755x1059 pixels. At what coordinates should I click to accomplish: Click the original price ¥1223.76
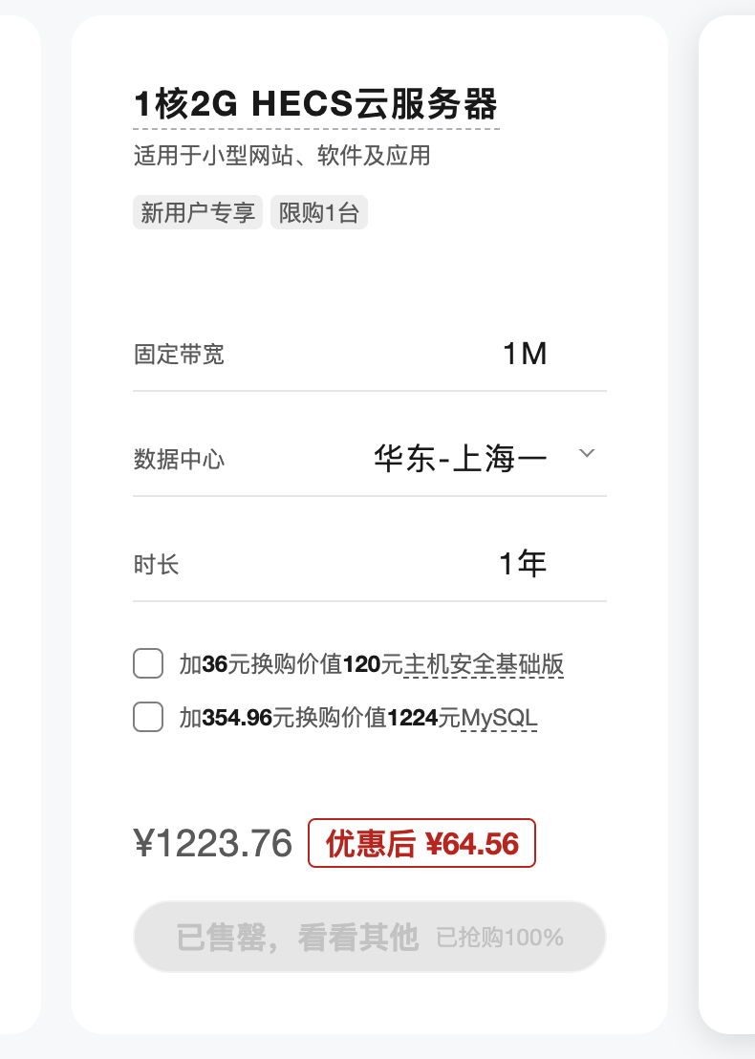point(213,843)
